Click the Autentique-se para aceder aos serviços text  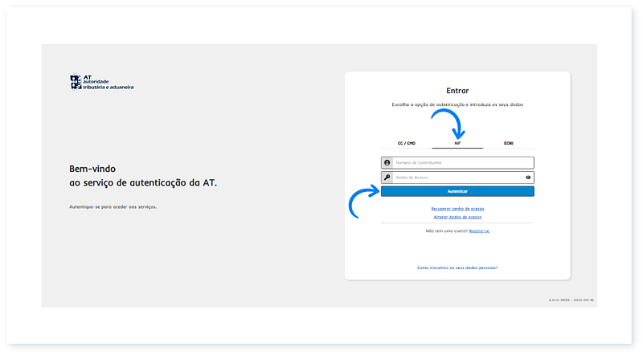[113, 206]
